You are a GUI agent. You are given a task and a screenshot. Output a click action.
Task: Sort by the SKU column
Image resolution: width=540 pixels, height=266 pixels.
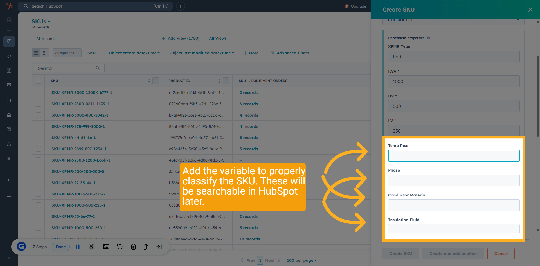coord(149,81)
